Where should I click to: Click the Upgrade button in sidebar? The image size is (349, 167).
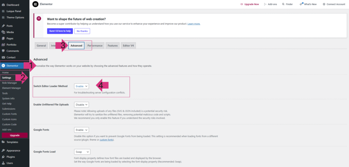tap(15, 135)
